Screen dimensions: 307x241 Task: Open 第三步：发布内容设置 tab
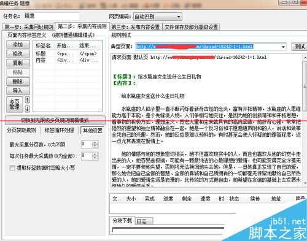point(136,27)
